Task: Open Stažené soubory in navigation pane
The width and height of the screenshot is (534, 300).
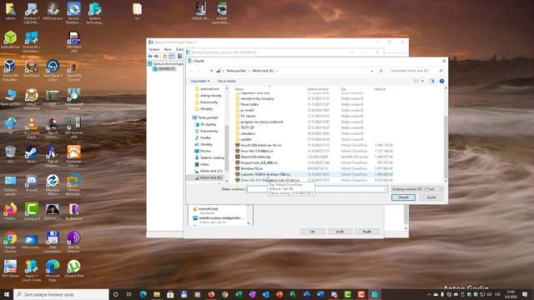Action: tap(209, 157)
